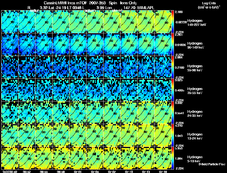Click the 'Cassini/MIMI Inca mTOF' title text
The width and height of the screenshot is (227, 173).
(65, 3)
